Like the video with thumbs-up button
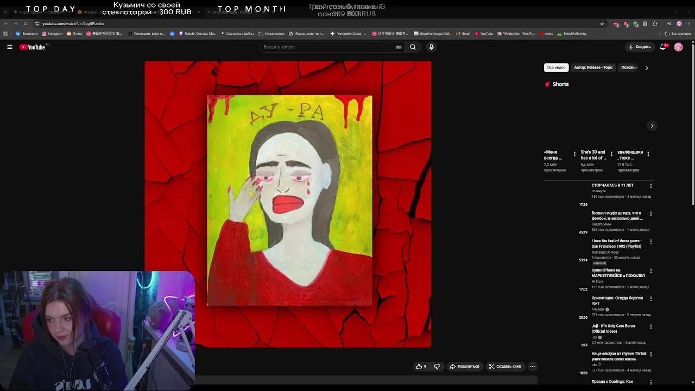 421,367
